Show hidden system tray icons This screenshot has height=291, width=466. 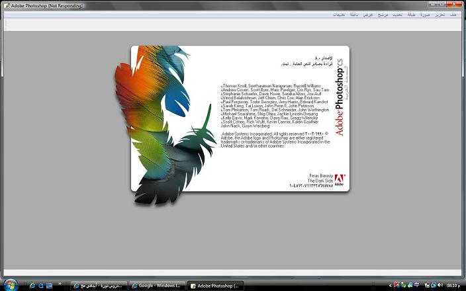pos(390,285)
